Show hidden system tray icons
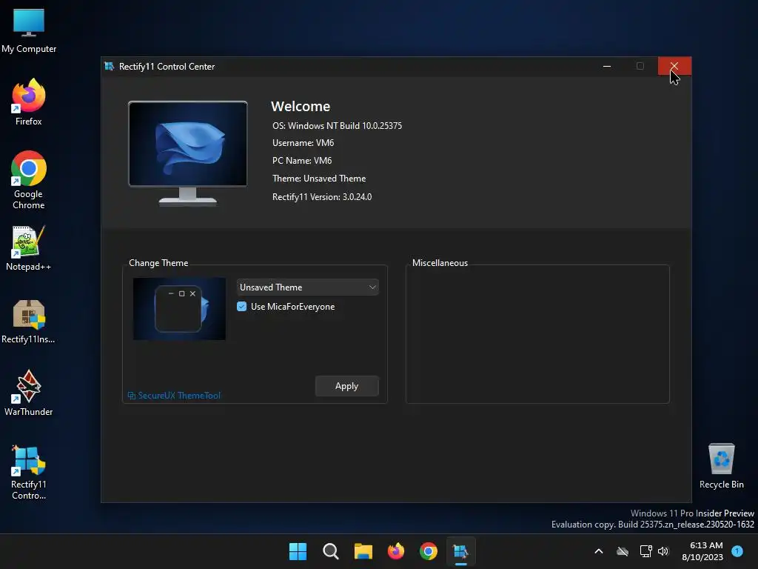This screenshot has height=569, width=758. (x=598, y=551)
